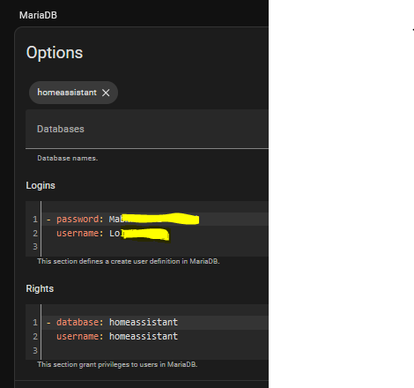Select line number 3 in Logins gutter
Viewport: 414px width, 388px height.
pos(35,247)
